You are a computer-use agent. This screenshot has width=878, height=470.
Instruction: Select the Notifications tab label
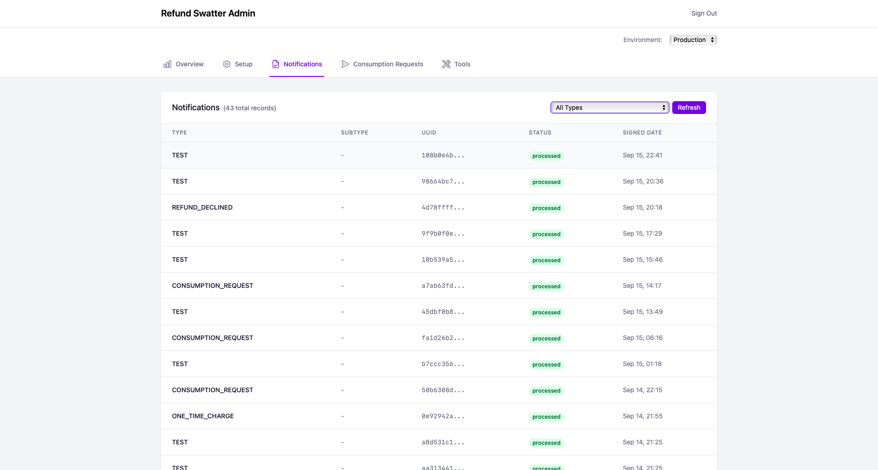pyautogui.click(x=303, y=64)
